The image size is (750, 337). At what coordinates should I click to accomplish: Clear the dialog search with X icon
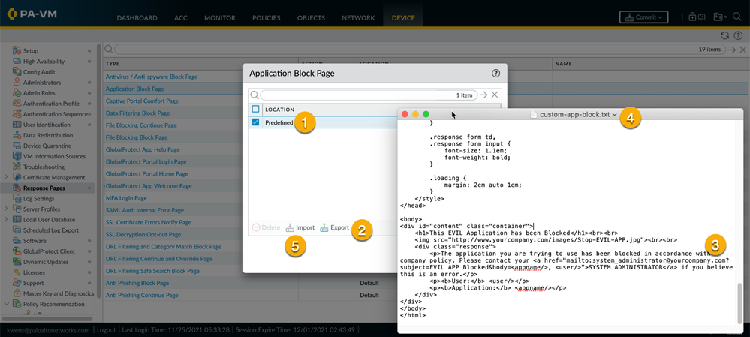coord(495,95)
